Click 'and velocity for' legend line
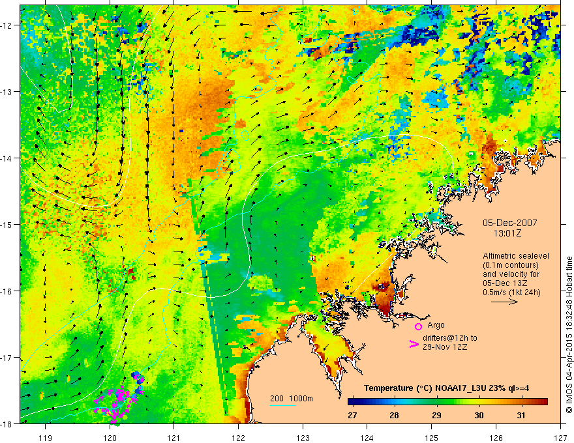 pos(511,274)
